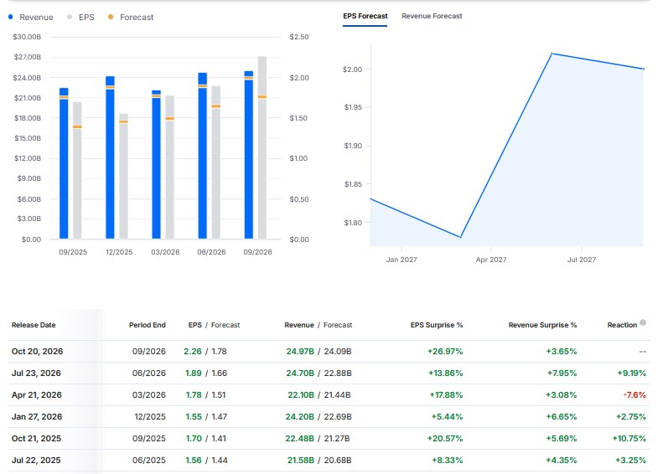Image resolution: width=663 pixels, height=474 pixels.
Task: Click the 12/2025 gray EPS bar
Action: [x=123, y=176]
